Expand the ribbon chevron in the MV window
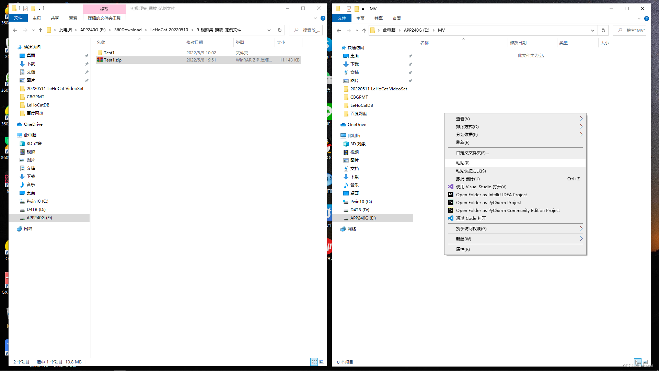The height and width of the screenshot is (371, 659). [639, 19]
